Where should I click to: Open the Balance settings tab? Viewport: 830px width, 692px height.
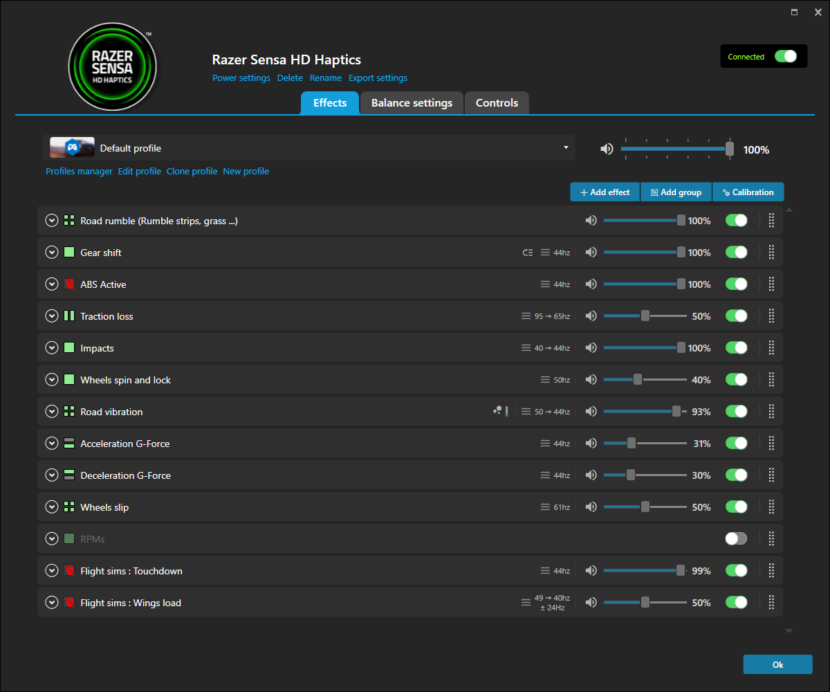[x=412, y=103]
